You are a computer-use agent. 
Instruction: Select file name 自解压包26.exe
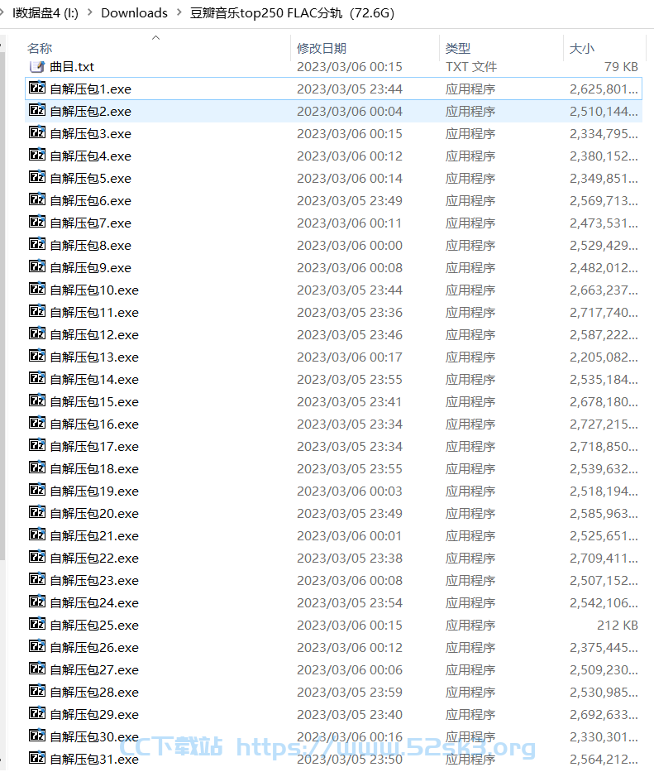click(x=94, y=647)
